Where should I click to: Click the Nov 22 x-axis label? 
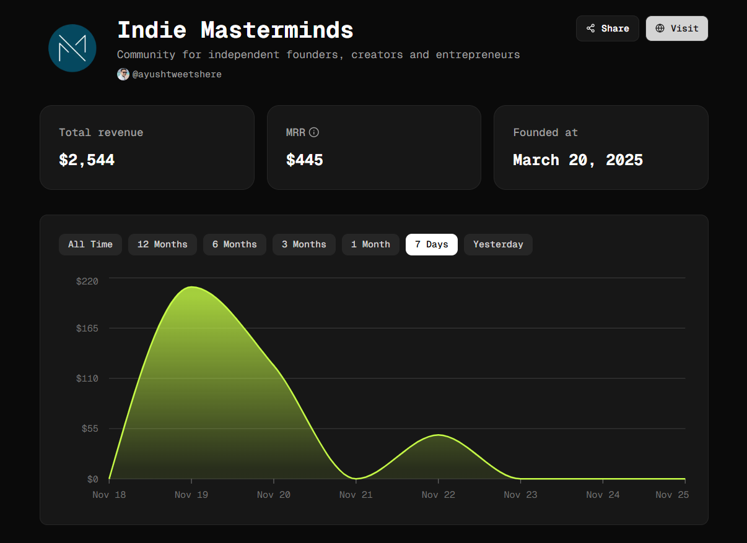coord(439,495)
